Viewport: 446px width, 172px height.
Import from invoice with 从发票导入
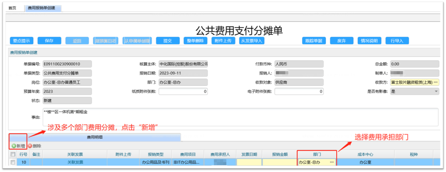click(x=252, y=41)
